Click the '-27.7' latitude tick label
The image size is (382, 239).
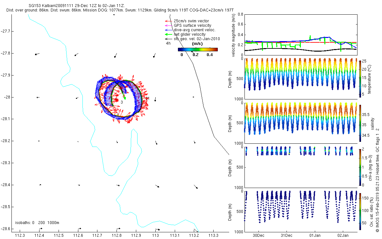tap(6, 31)
